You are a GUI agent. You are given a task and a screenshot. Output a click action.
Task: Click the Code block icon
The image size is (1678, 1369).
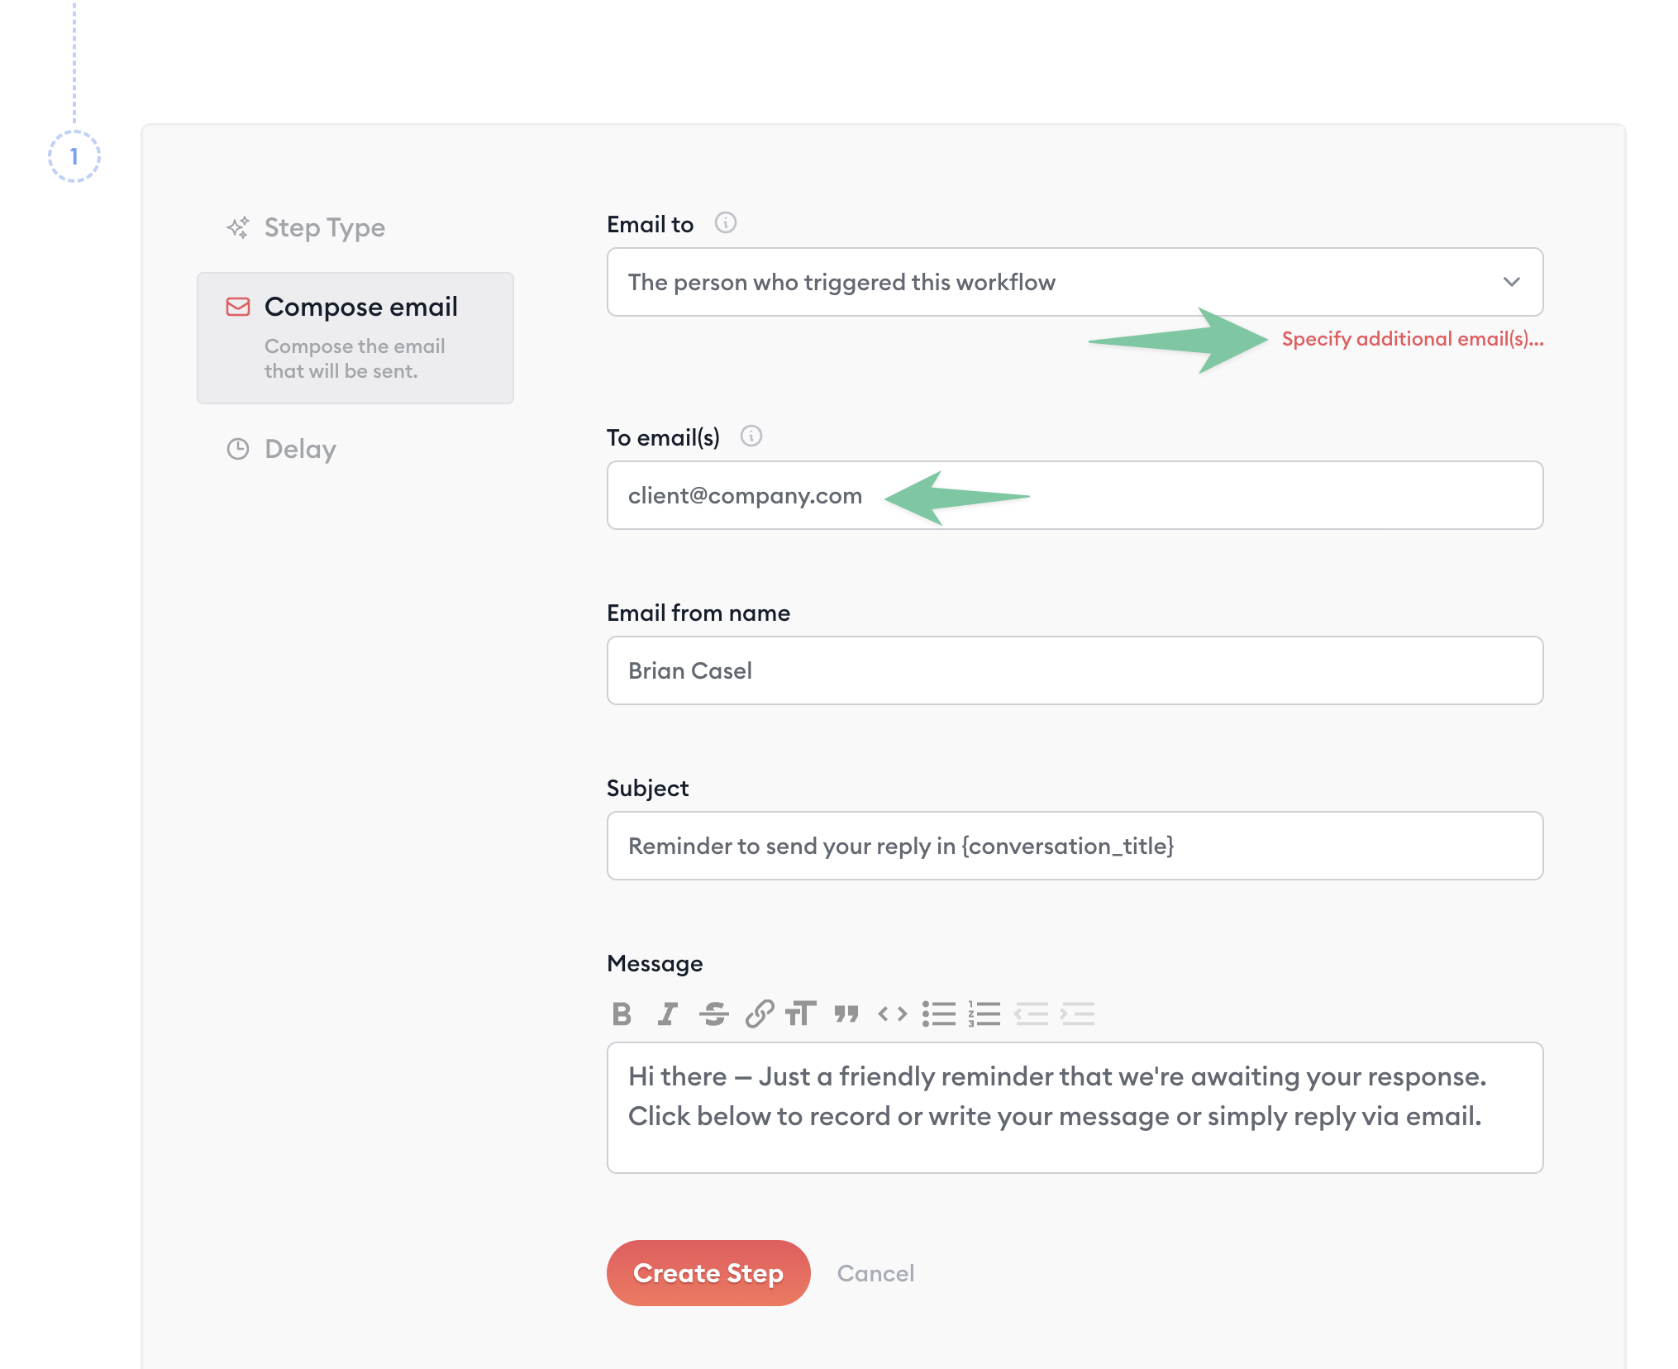click(894, 1014)
